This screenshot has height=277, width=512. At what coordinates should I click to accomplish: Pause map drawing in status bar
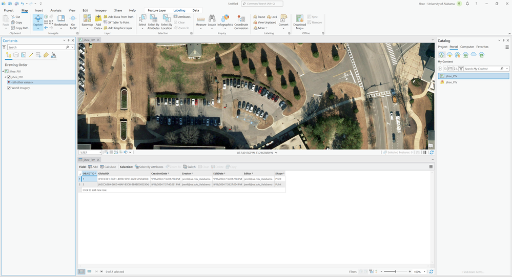click(425, 153)
